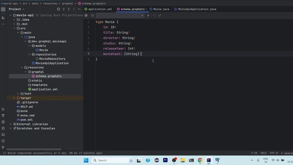Open the Project tool window icon

pos(3,9)
